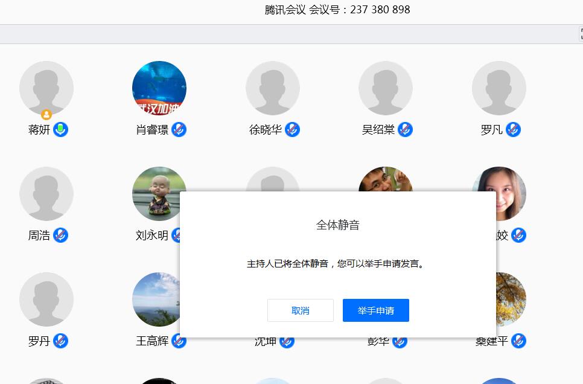
Task: Click the muted mic icon next to 肖睿璟
Action: click(179, 129)
